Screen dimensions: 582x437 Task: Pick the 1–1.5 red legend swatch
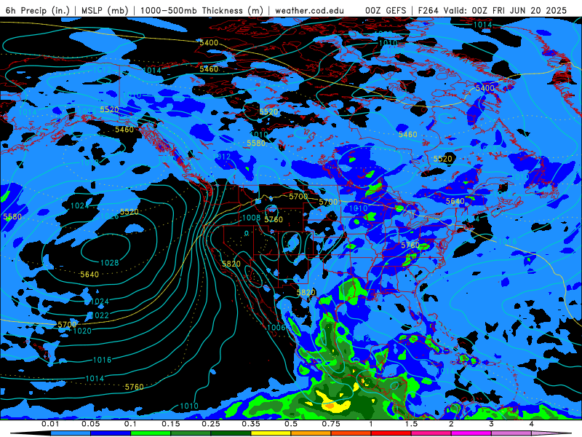coord(391,433)
